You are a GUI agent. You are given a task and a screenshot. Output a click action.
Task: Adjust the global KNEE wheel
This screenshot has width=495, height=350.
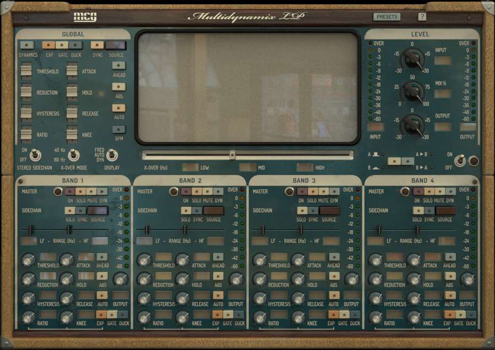point(72,134)
